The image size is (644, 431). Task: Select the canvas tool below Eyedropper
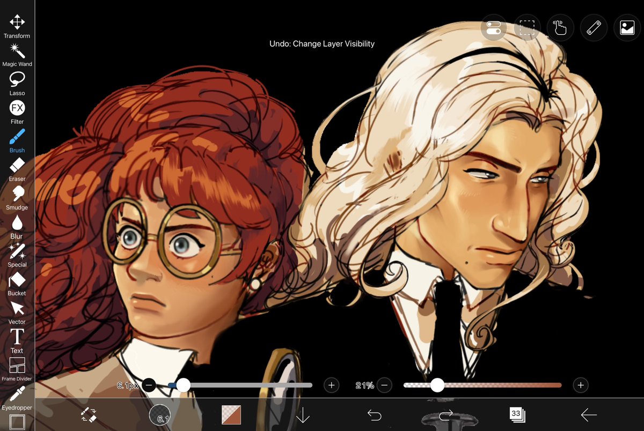[17, 422]
